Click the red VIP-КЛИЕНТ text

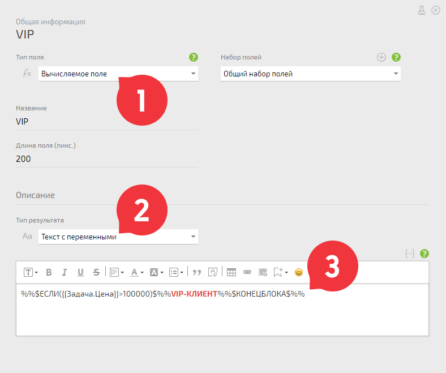(194, 294)
